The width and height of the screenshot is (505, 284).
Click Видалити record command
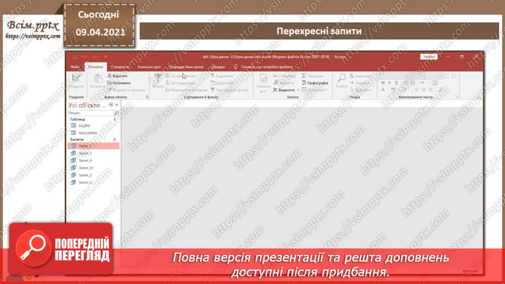tap(284, 90)
